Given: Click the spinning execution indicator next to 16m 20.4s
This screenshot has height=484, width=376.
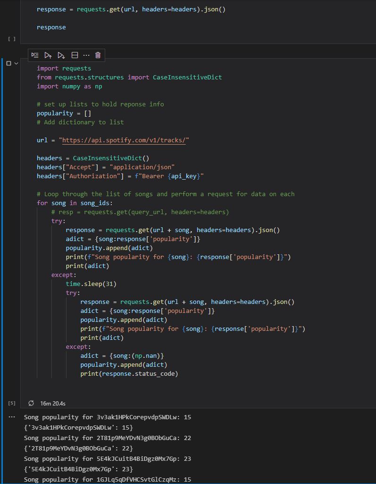Looking at the screenshot, I should (x=31, y=403).
